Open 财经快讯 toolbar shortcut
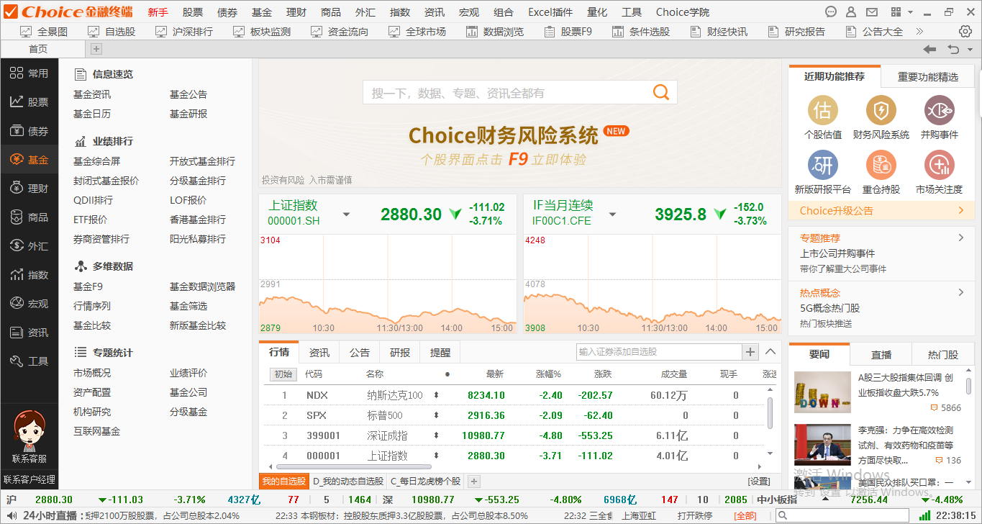The height and width of the screenshot is (524, 982). click(718, 32)
